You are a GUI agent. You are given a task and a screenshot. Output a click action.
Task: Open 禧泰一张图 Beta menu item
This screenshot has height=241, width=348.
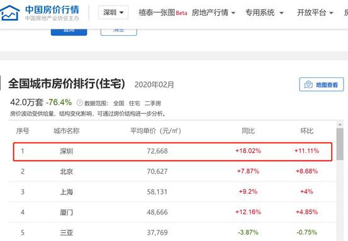(x=163, y=13)
